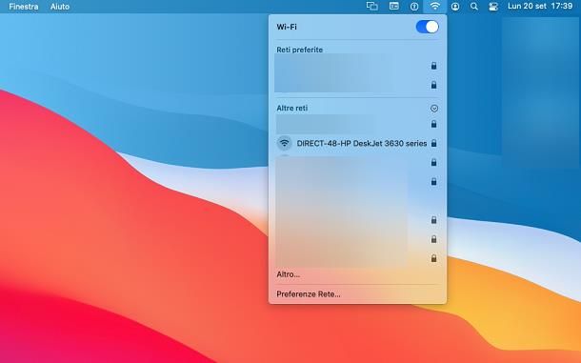
Task: Turn off the Wi-Fi switch
Action: [428, 27]
